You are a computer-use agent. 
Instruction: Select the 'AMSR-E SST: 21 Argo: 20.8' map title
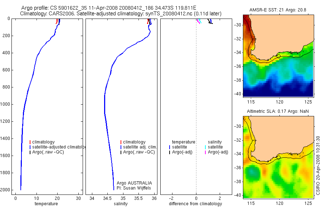click(x=278, y=10)
